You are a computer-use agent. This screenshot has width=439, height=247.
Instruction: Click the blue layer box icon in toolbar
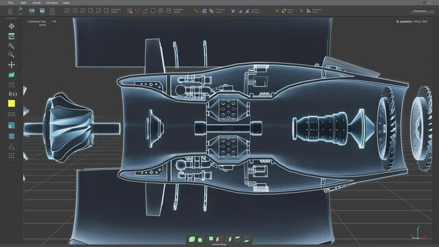pos(204,11)
